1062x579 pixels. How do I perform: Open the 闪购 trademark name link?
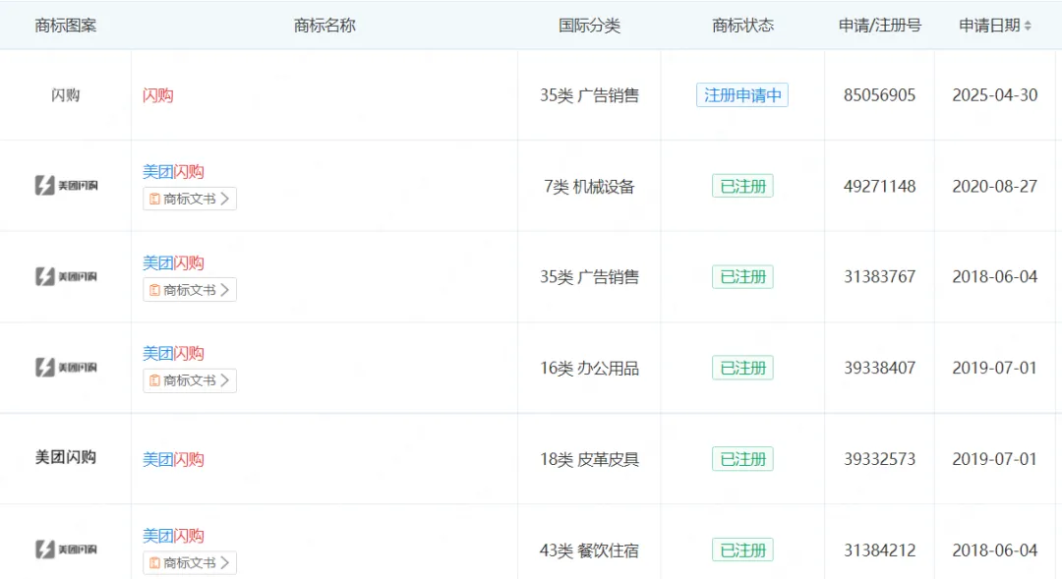click(x=157, y=95)
